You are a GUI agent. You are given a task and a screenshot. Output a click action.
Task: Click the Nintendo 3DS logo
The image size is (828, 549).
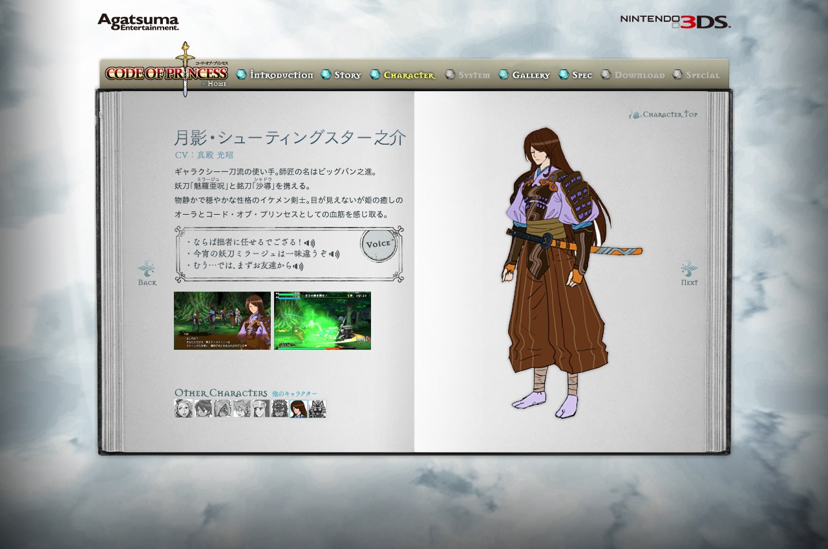(675, 21)
